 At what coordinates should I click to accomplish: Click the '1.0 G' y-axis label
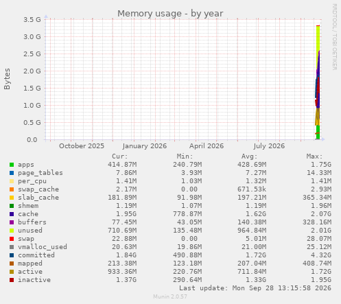pyautogui.click(x=32, y=105)
